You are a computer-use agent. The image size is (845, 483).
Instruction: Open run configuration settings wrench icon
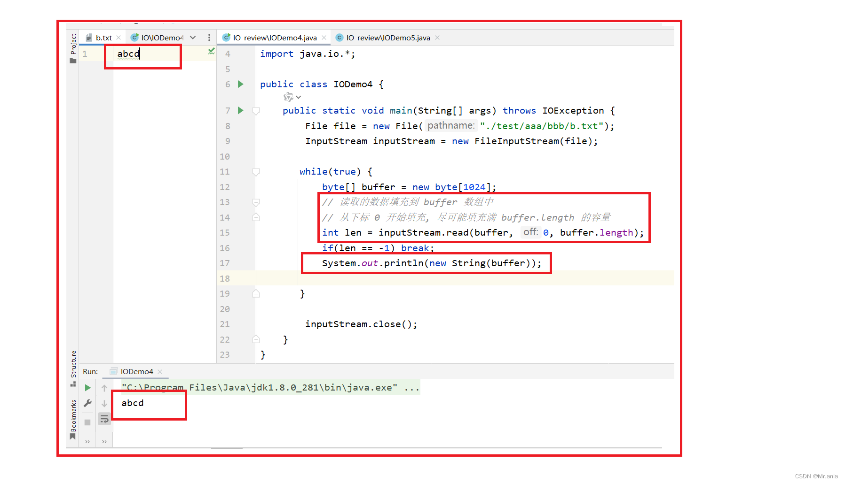tap(87, 403)
